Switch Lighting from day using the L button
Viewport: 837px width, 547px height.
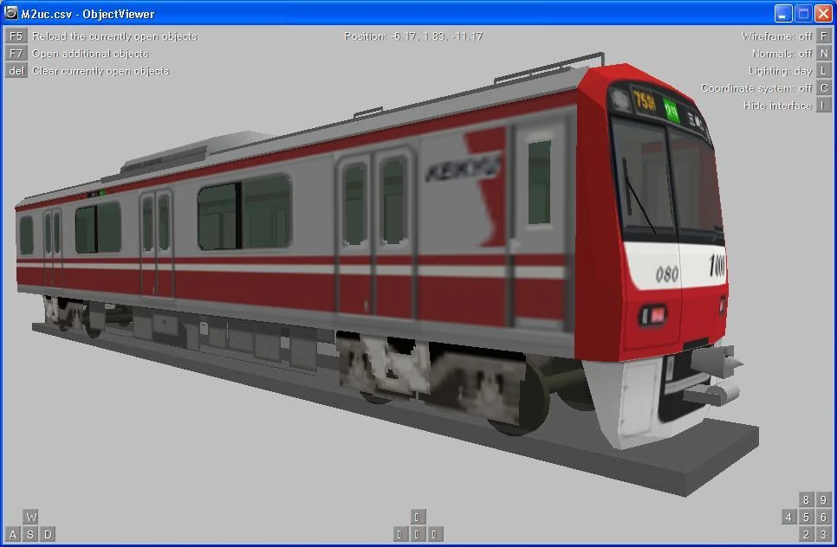click(x=824, y=70)
